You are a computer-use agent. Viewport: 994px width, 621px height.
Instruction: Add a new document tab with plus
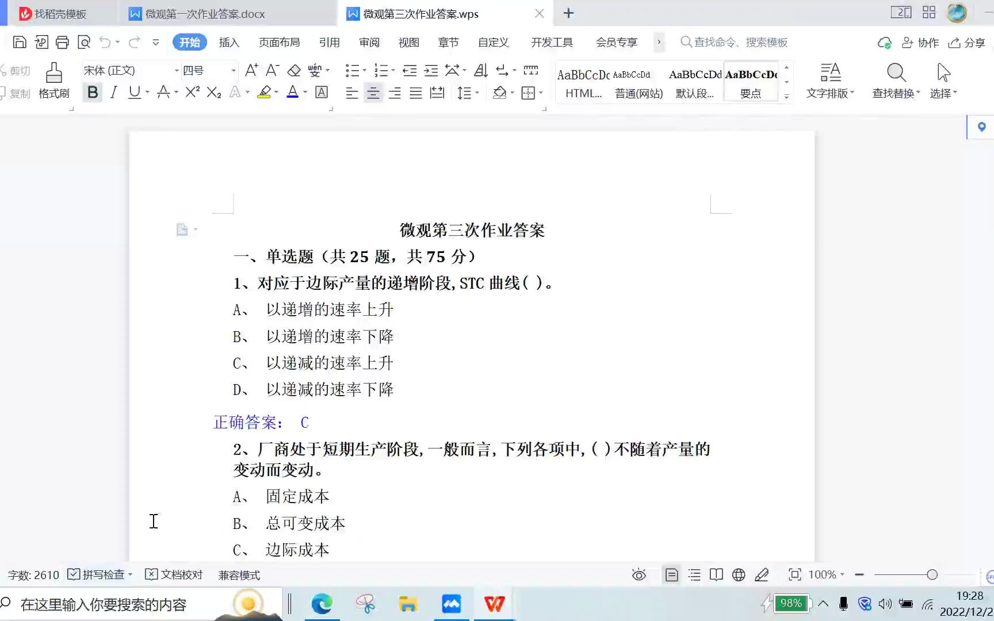[568, 13]
